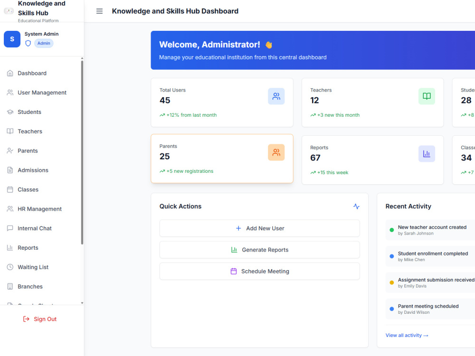Click the sidebar scroll down arrow
475x356 pixels.
(x=82, y=303)
